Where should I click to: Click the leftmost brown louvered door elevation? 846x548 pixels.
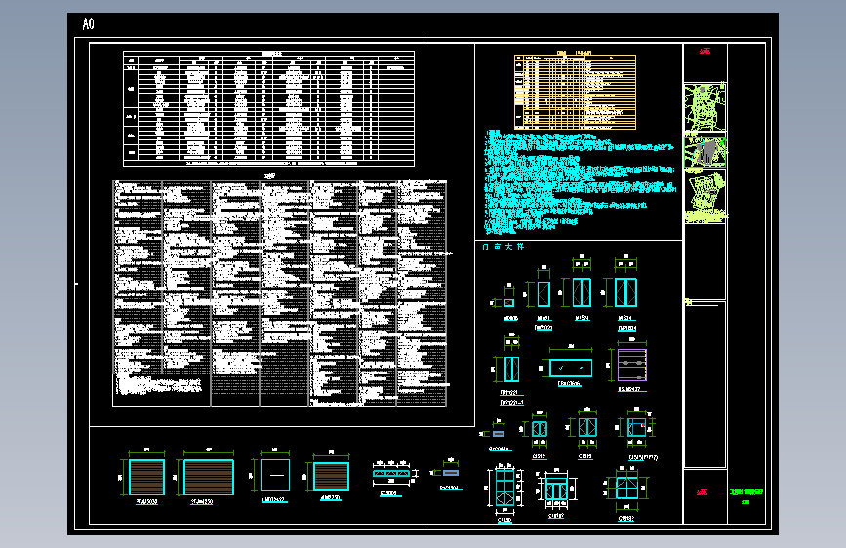point(146,478)
